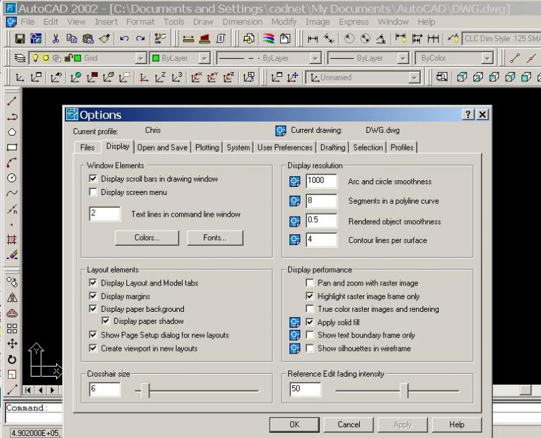
Task: Click the Match Properties paintbrush icon
Action: tap(105, 38)
